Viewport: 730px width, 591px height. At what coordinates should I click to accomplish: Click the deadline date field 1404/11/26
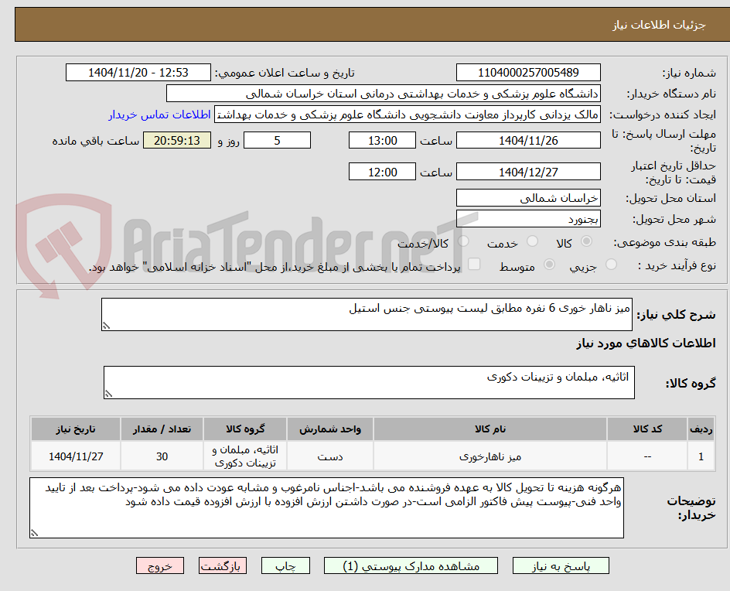coord(528,140)
